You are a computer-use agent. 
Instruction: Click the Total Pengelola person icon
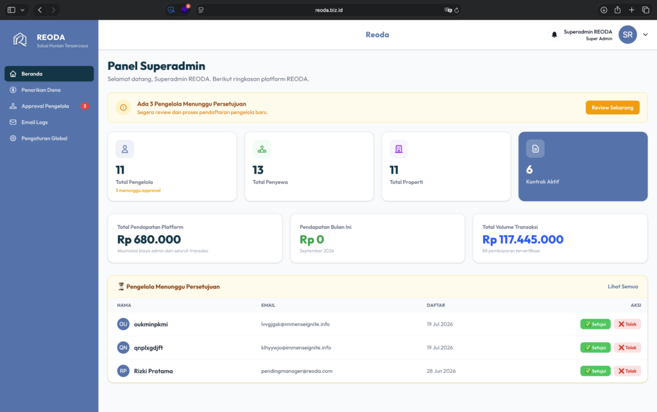point(125,149)
